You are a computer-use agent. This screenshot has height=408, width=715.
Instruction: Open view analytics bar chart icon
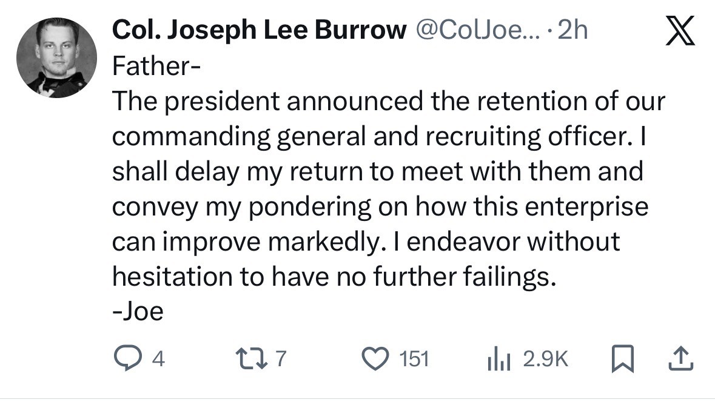(500, 360)
